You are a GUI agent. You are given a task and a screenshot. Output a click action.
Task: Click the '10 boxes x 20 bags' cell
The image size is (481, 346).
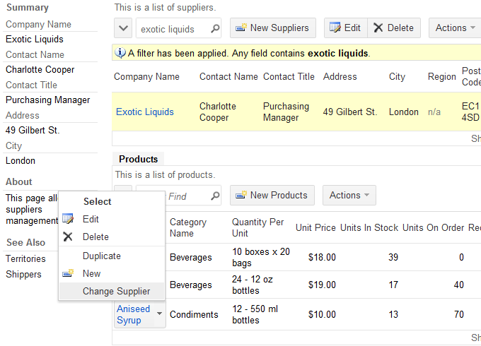point(261,257)
